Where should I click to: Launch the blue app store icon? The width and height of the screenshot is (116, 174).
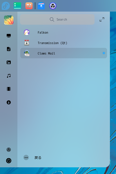click(x=41, y=6)
